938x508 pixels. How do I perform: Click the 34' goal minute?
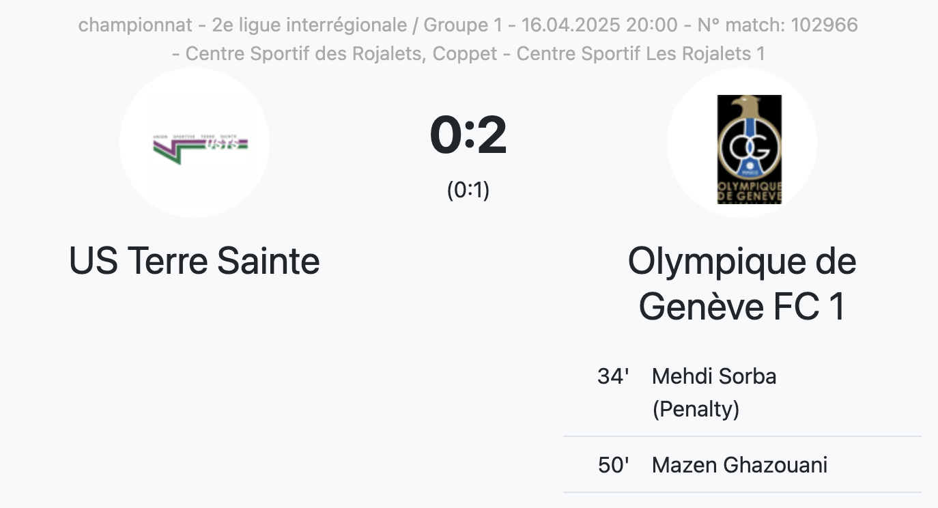click(612, 376)
